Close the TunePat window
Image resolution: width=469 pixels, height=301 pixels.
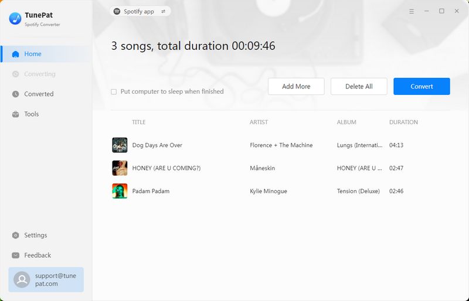point(457,11)
